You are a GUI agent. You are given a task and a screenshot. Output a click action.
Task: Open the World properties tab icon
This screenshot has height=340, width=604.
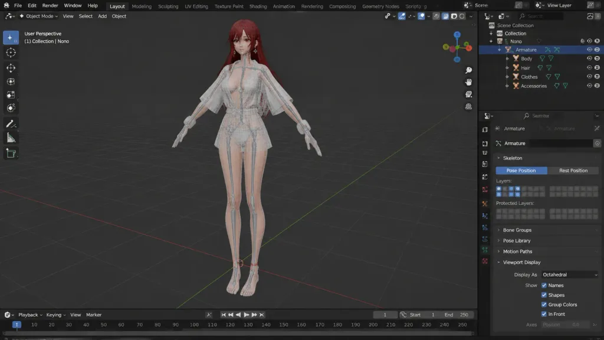tap(485, 189)
